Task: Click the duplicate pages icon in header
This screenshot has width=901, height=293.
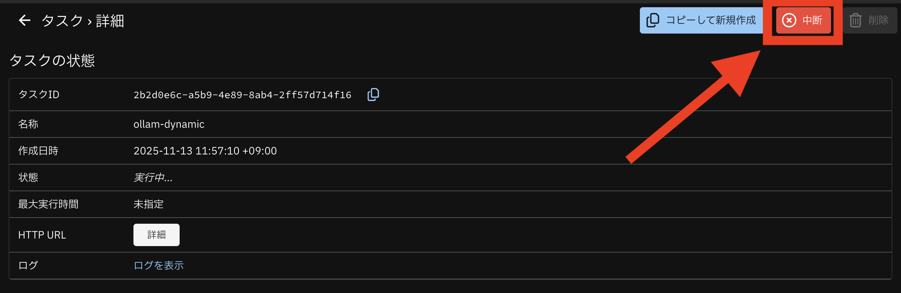Action: (652, 20)
